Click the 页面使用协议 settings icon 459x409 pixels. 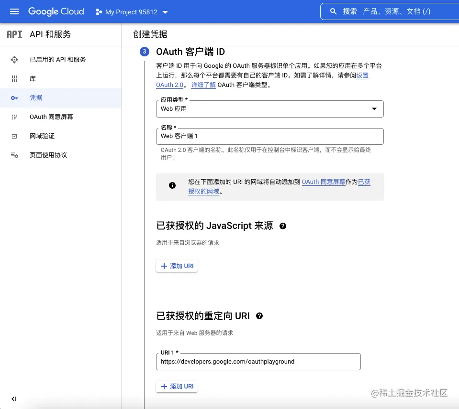14,155
